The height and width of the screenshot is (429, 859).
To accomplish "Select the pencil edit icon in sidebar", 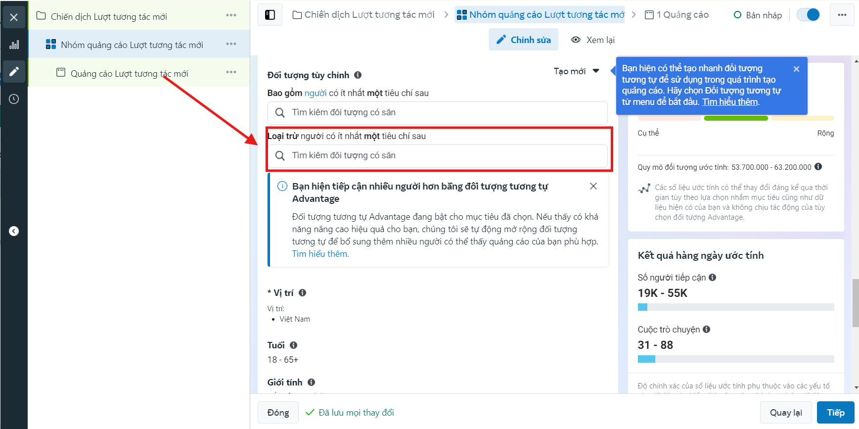I will pyautogui.click(x=14, y=72).
